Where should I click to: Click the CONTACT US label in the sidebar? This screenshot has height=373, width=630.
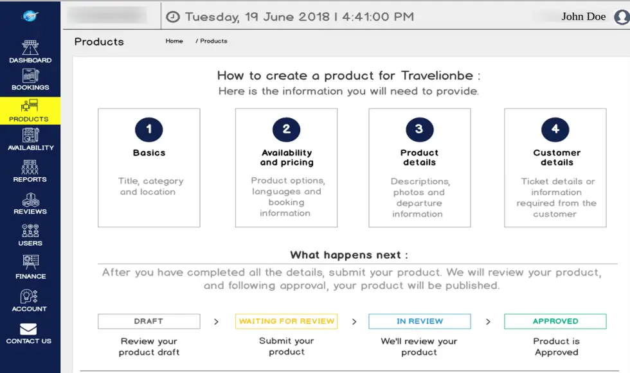(28, 341)
